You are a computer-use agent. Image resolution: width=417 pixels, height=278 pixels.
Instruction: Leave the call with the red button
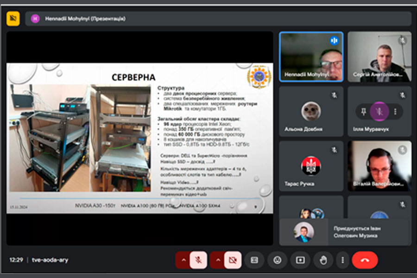coord(365,260)
